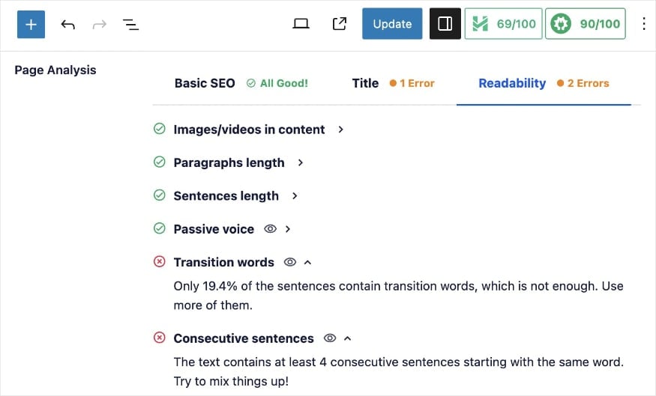This screenshot has height=396, width=656.
Task: Expand Images/videos in content details
Action: (340, 130)
